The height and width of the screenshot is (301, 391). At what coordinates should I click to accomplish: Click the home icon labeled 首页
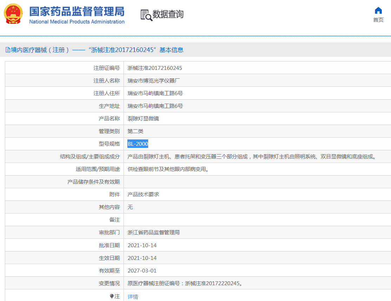pyautogui.click(x=378, y=11)
